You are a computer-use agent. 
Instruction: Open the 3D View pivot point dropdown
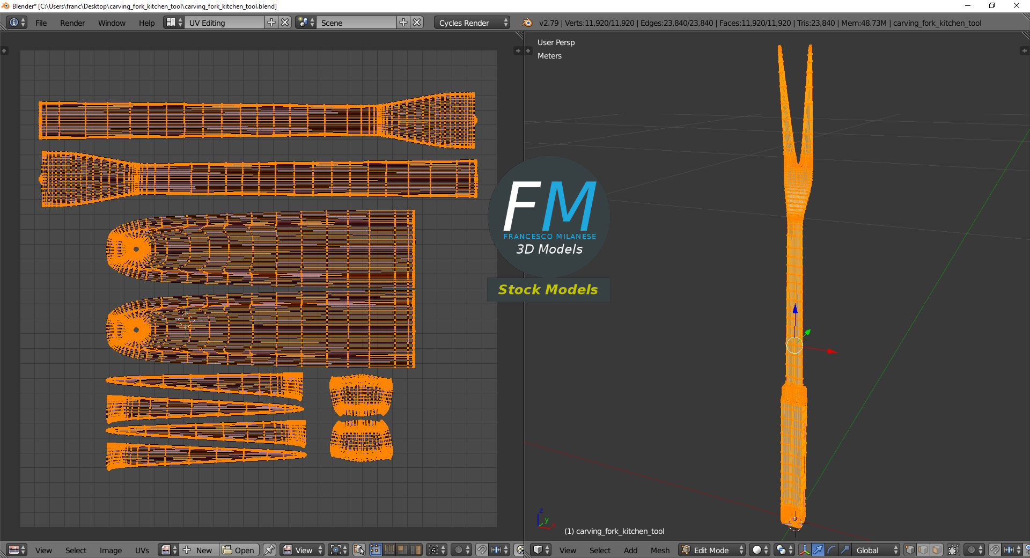click(x=784, y=550)
